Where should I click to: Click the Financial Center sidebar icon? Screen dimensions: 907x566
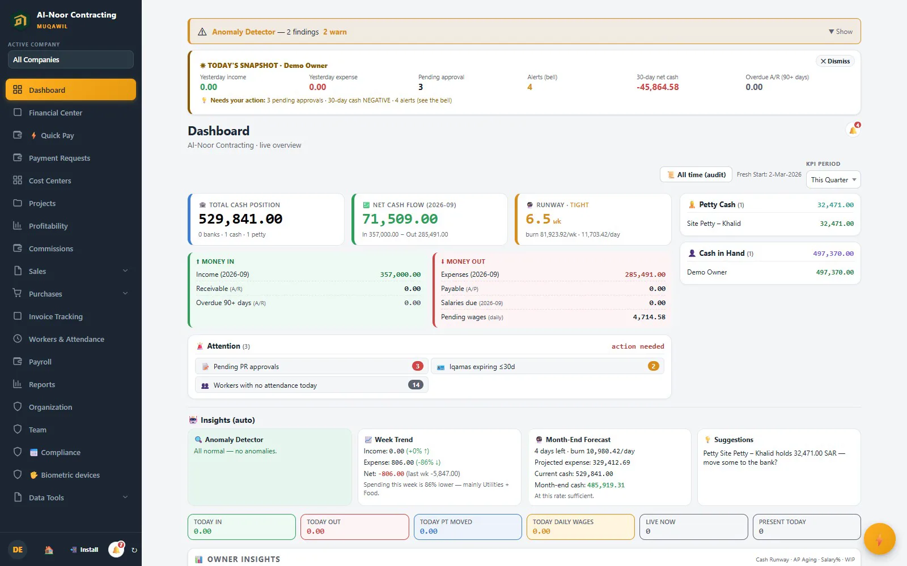coord(18,113)
